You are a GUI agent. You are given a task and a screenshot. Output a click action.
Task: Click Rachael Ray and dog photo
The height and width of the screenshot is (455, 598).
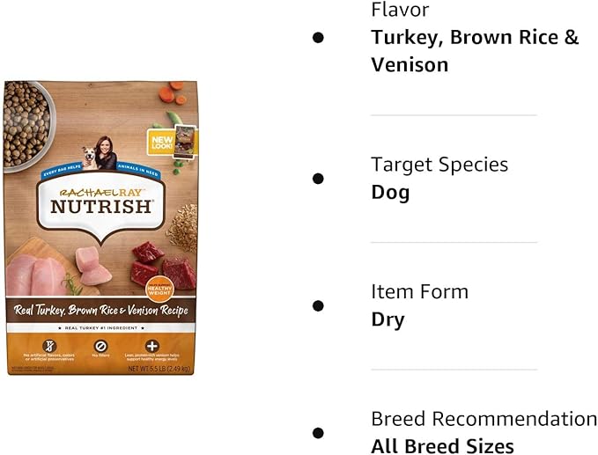100,153
